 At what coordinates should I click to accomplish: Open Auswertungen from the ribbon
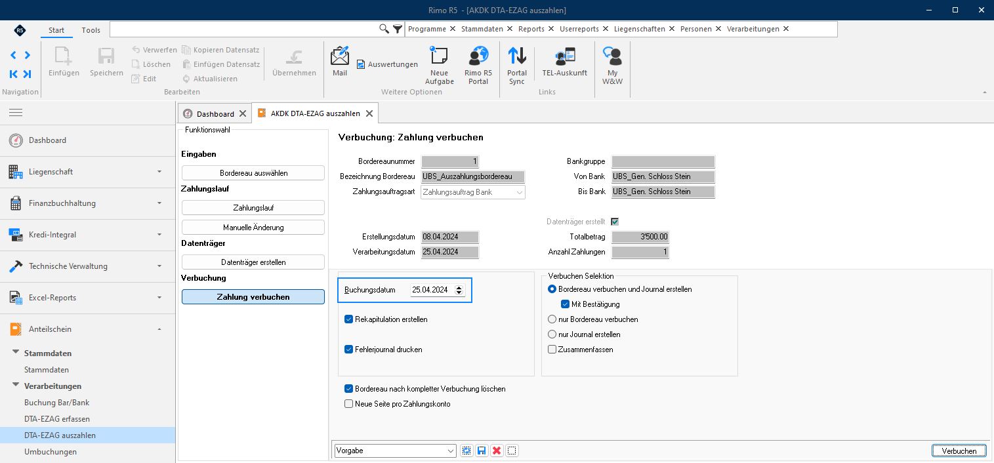tap(387, 64)
